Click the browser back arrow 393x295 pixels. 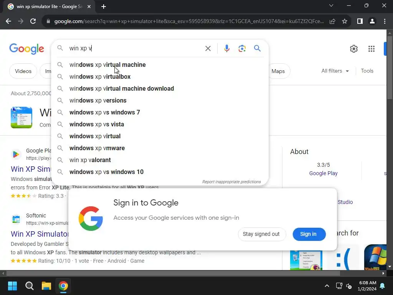[x=8, y=22]
